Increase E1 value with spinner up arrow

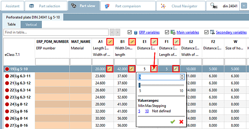(x=182, y=76)
